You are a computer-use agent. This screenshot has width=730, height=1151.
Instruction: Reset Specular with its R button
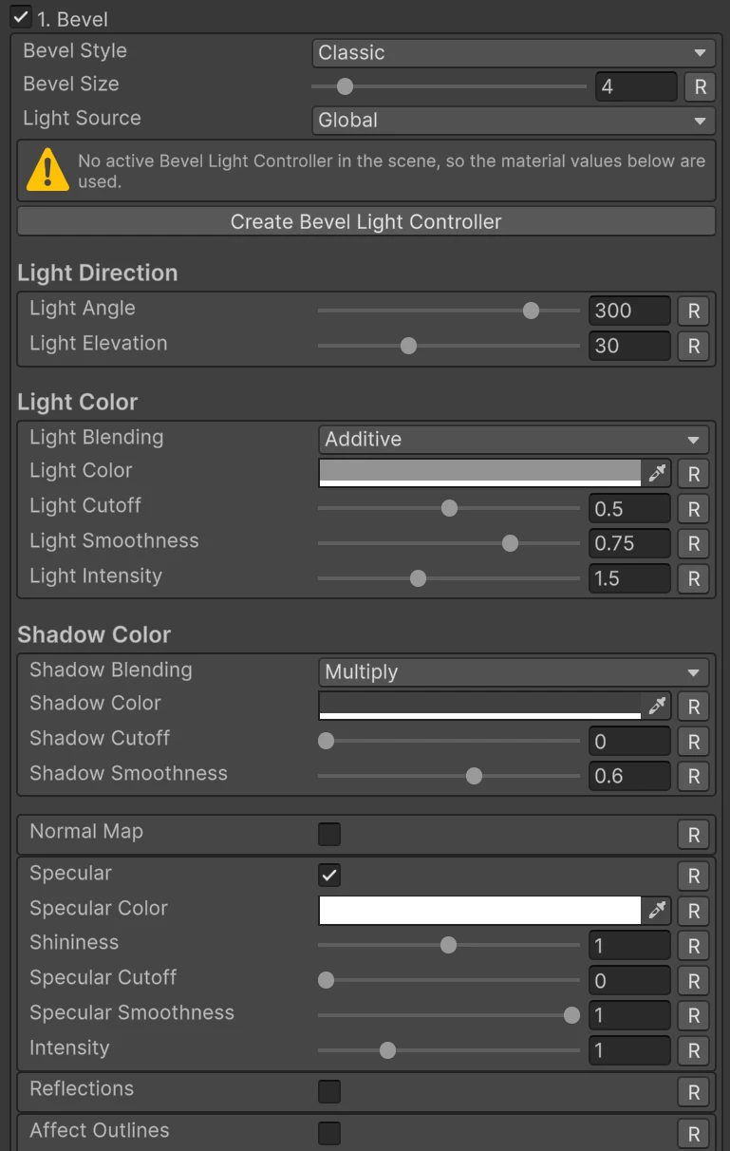tap(694, 877)
